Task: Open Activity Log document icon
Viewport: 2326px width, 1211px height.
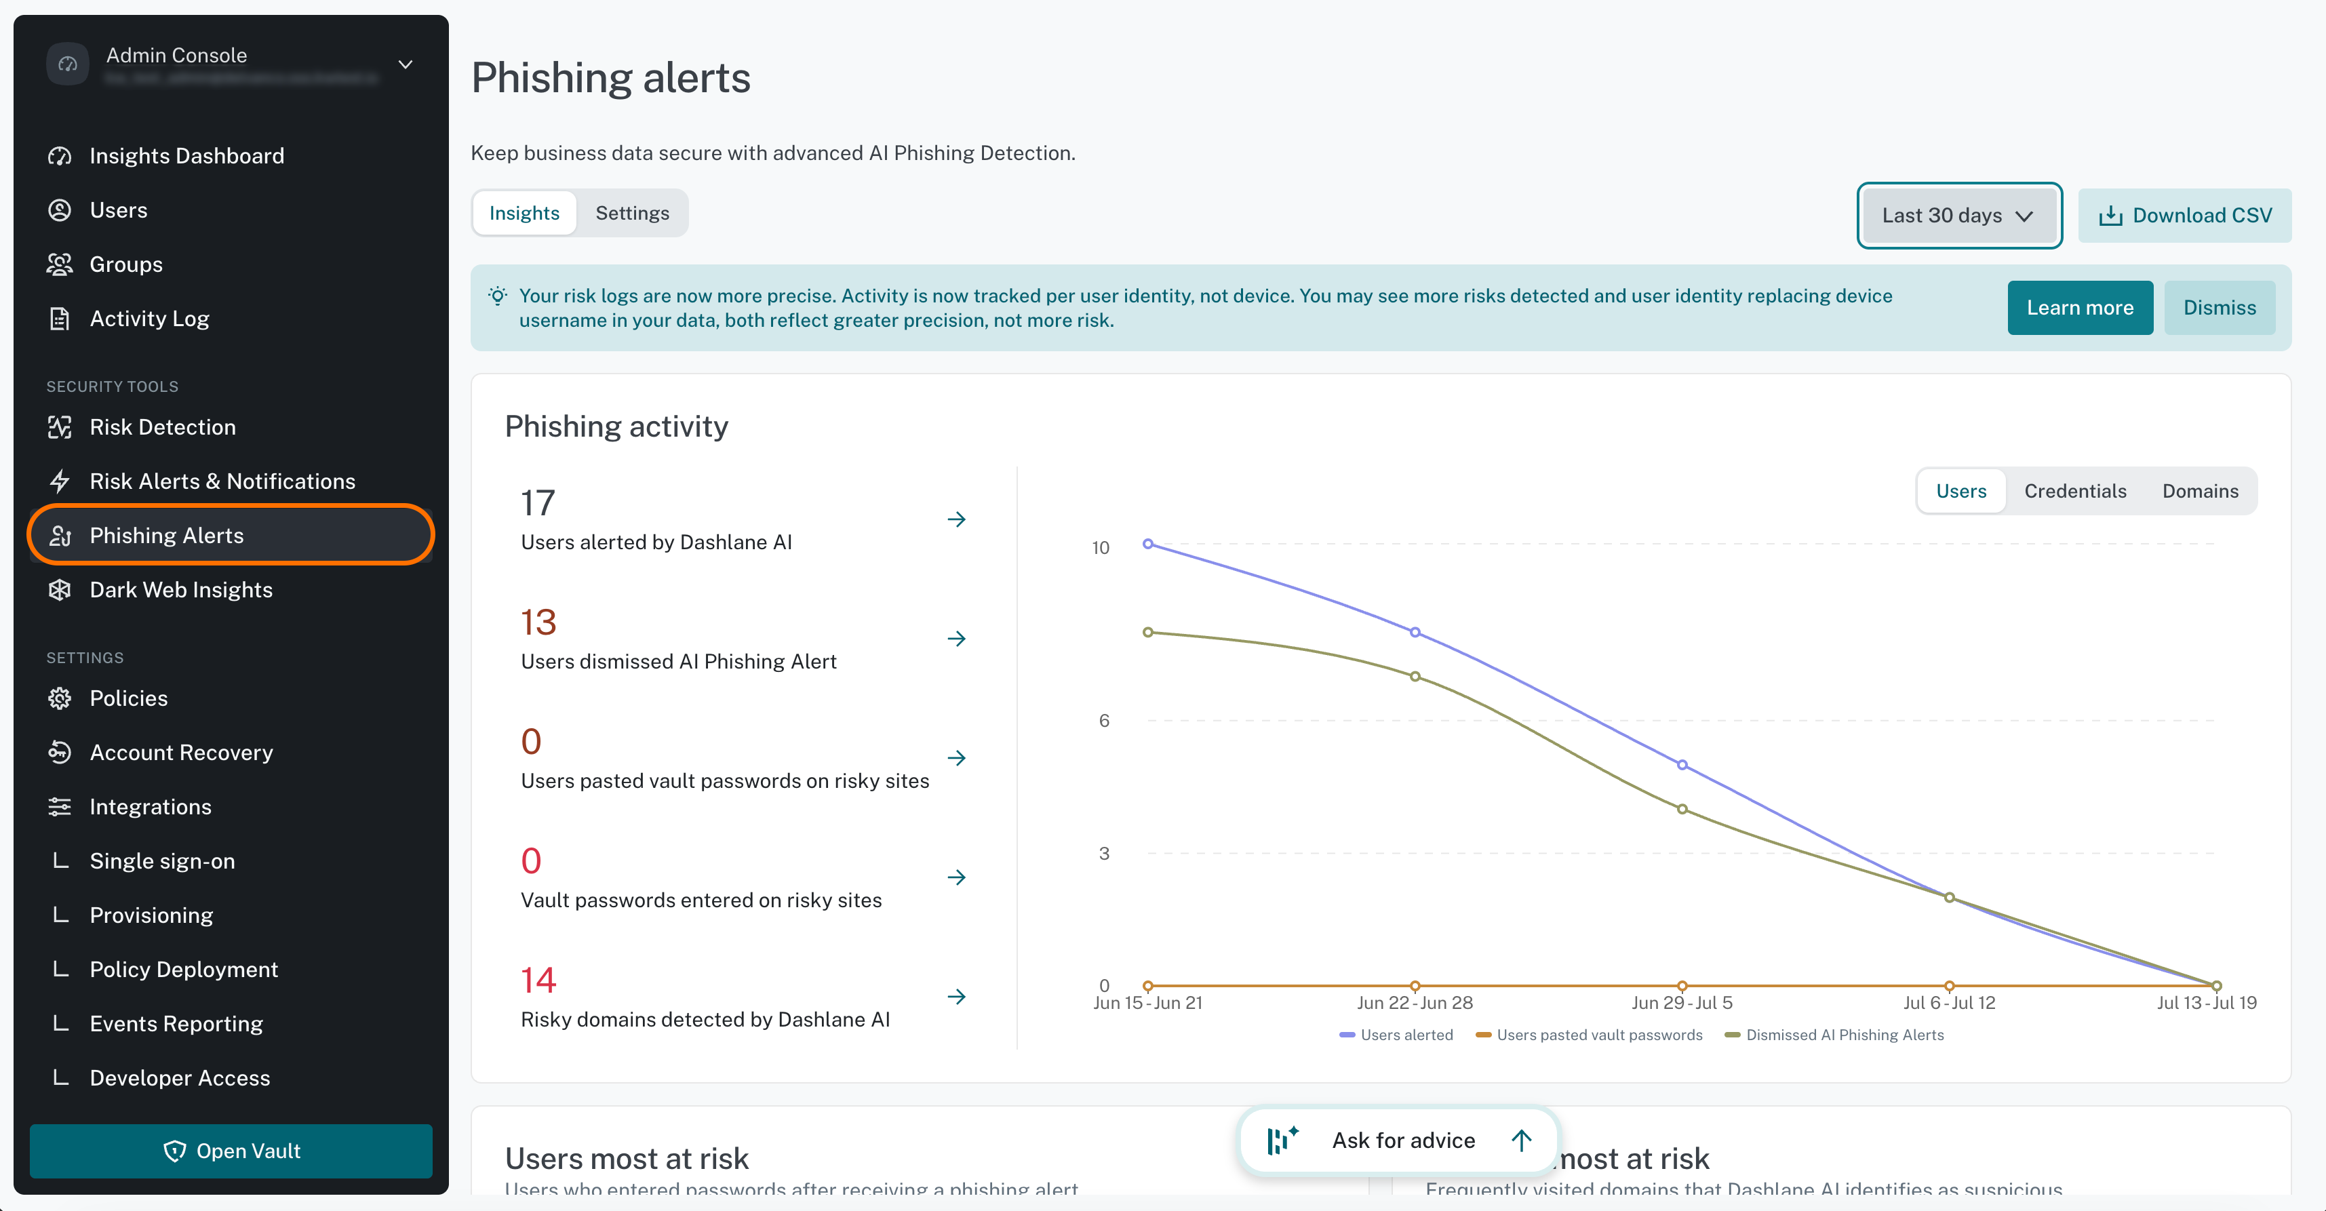Action: coord(60,319)
